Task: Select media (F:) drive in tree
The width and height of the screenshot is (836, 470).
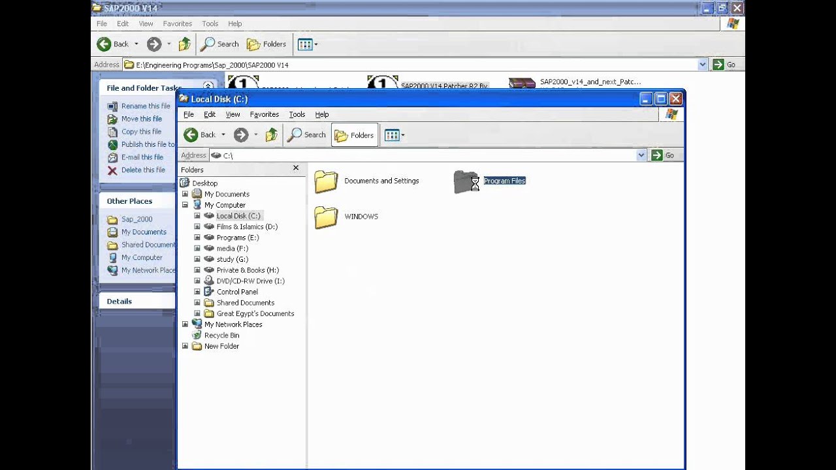Action: coord(232,248)
